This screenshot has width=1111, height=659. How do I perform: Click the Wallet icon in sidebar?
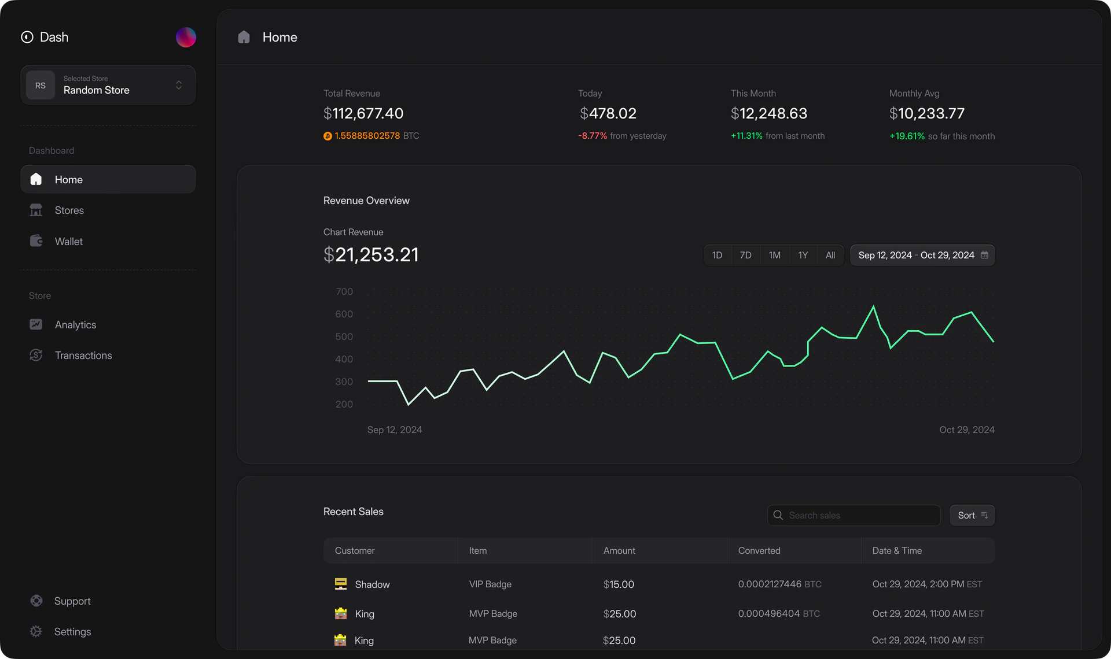coord(36,240)
